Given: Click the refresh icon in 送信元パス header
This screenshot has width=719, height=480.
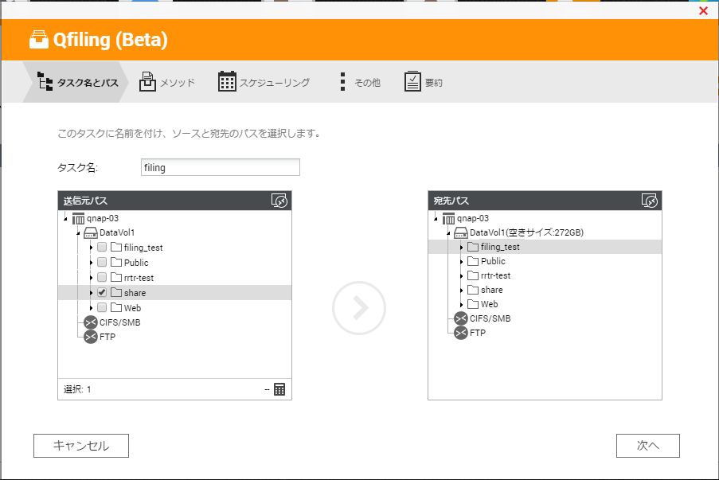Looking at the screenshot, I should (279, 201).
